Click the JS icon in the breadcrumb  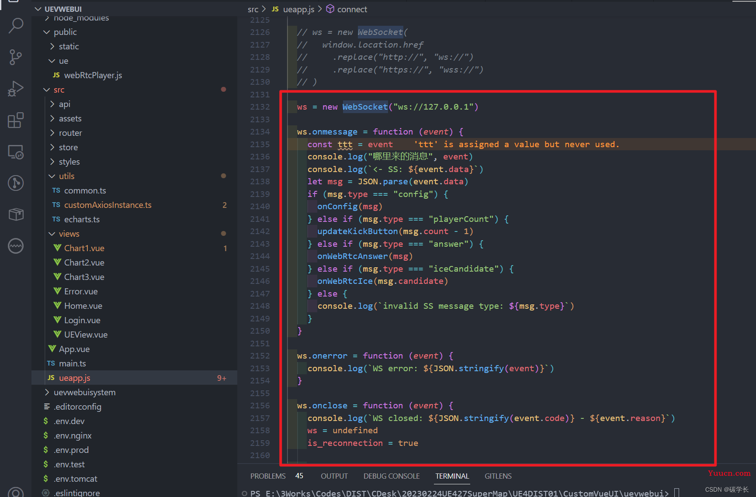click(x=275, y=9)
